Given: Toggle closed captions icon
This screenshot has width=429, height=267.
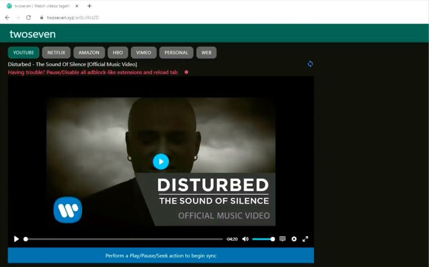Looking at the screenshot, I should tap(282, 239).
